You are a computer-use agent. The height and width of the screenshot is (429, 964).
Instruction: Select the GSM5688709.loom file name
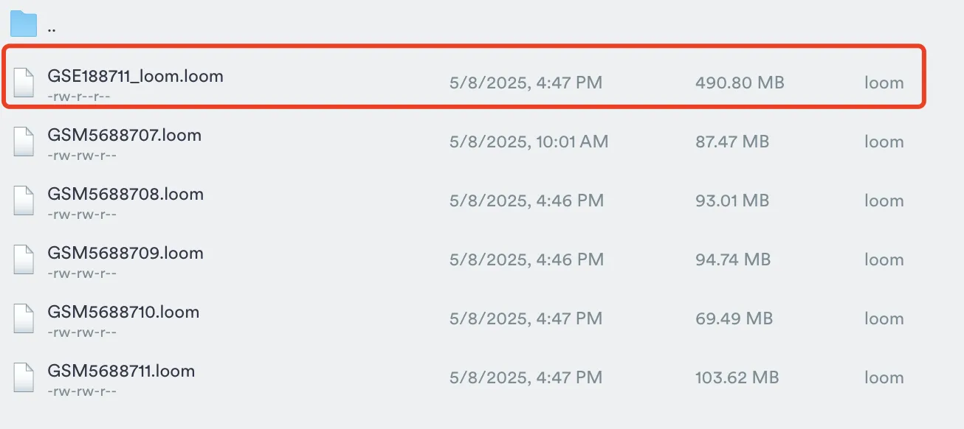coord(125,253)
